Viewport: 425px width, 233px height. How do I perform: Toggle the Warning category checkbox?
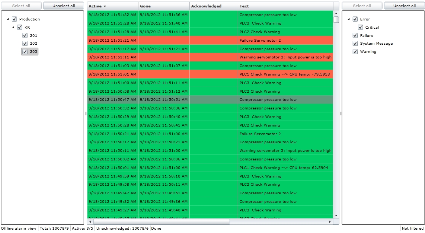355,52
